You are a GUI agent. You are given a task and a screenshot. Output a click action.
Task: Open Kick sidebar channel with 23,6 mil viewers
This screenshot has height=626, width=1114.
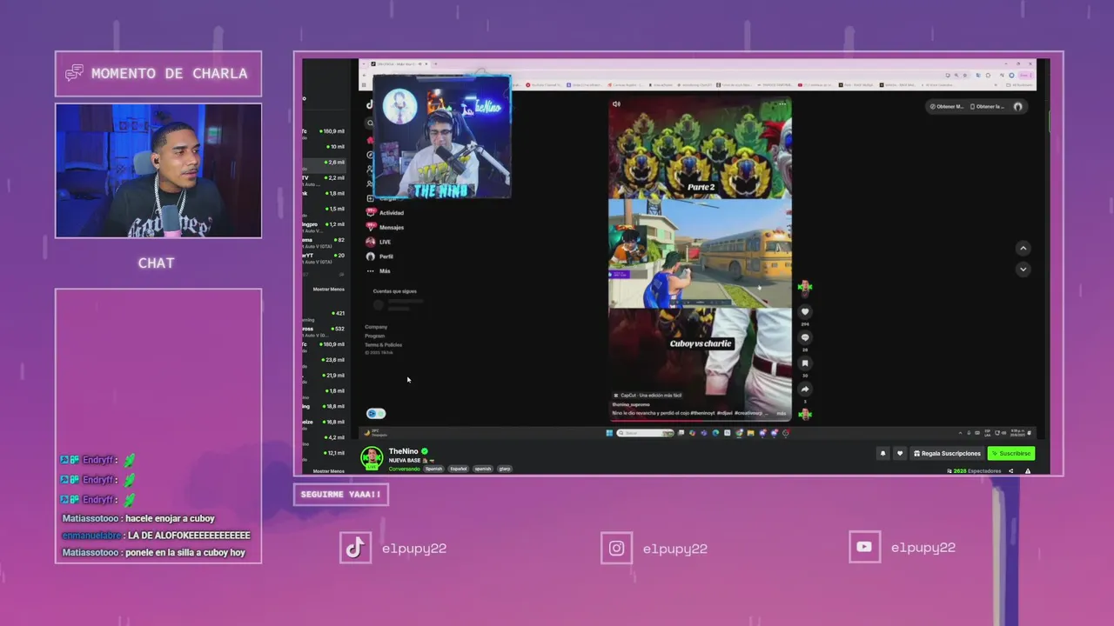pyautogui.click(x=325, y=360)
